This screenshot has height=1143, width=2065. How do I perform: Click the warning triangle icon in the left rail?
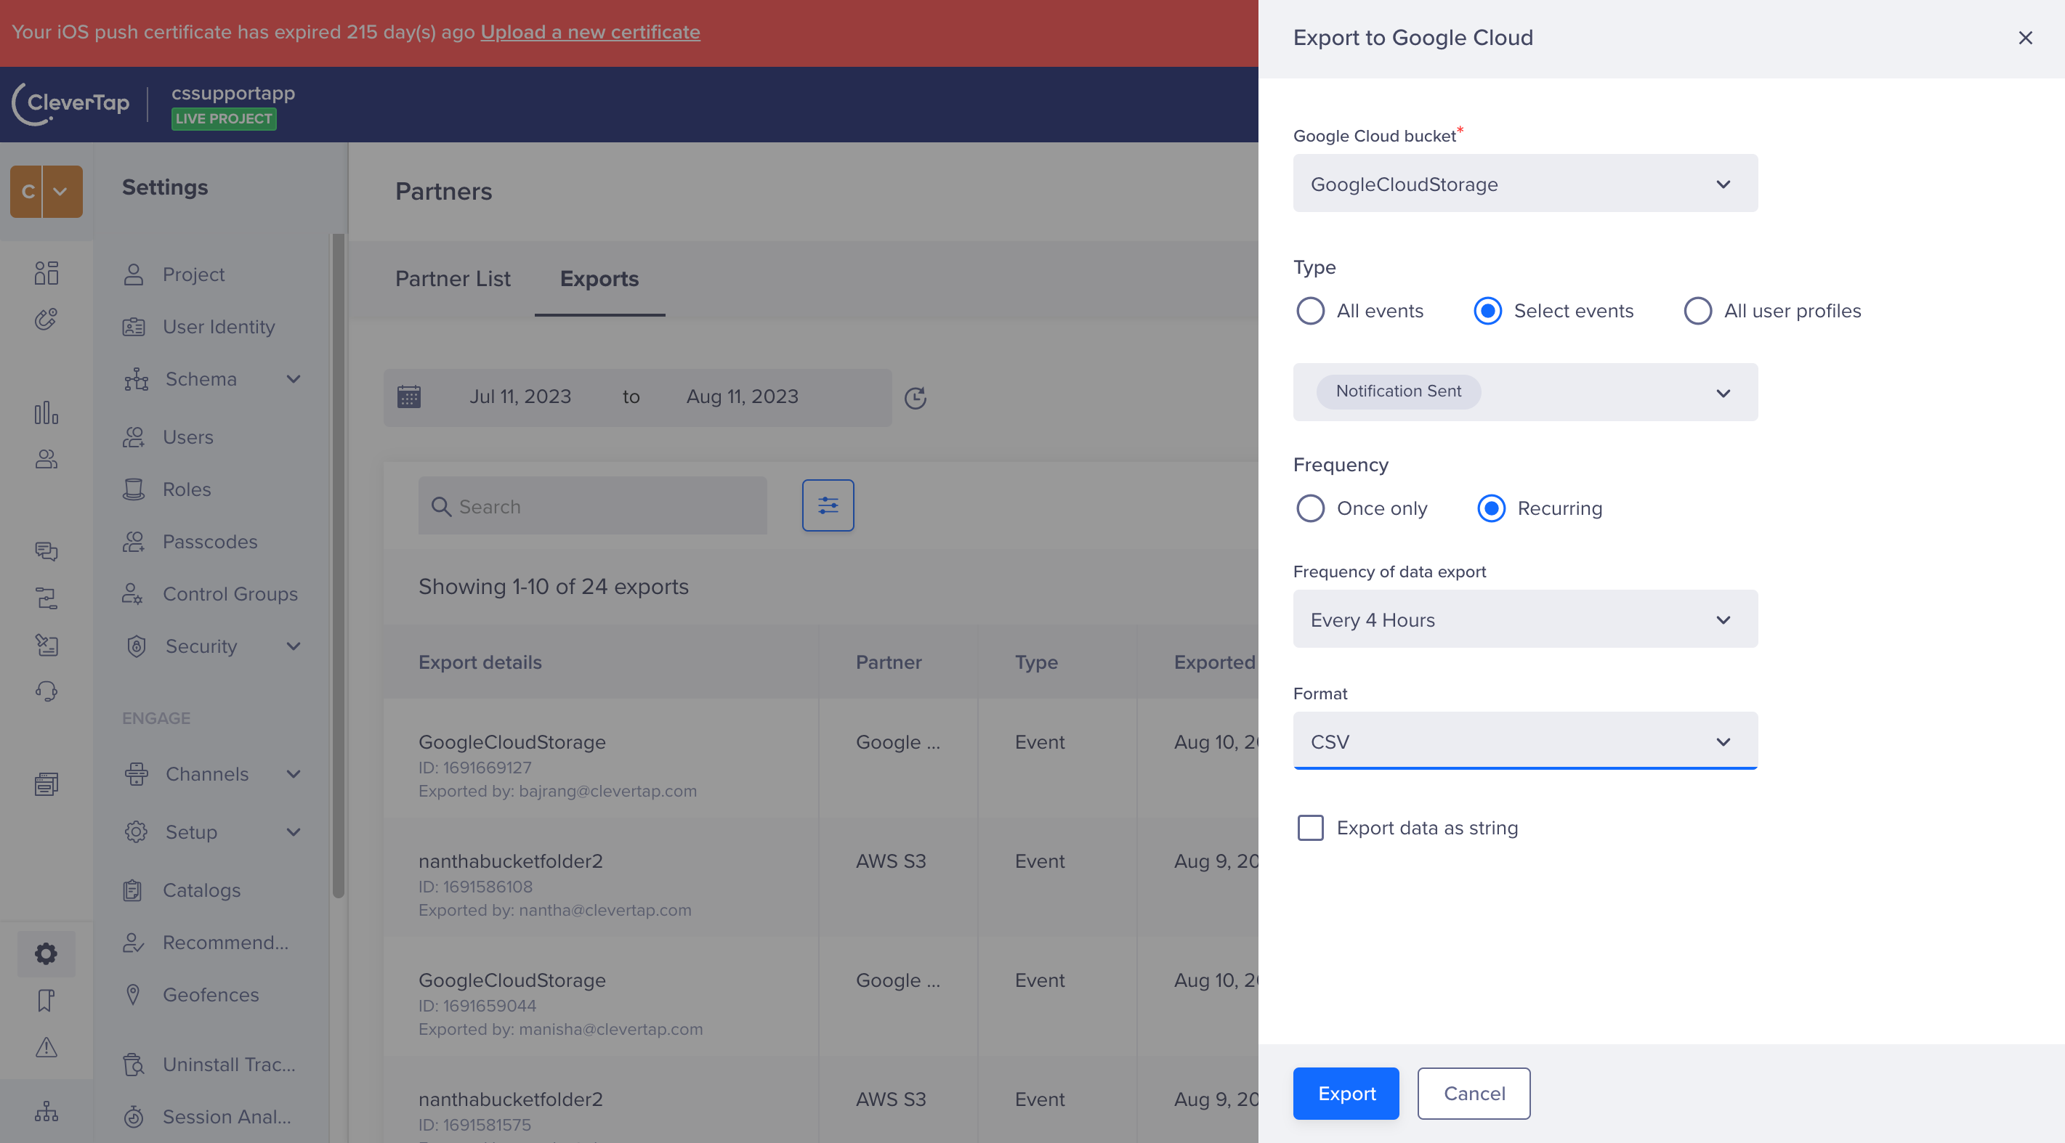46,1047
